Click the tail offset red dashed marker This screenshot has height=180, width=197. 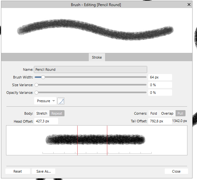click(107, 140)
